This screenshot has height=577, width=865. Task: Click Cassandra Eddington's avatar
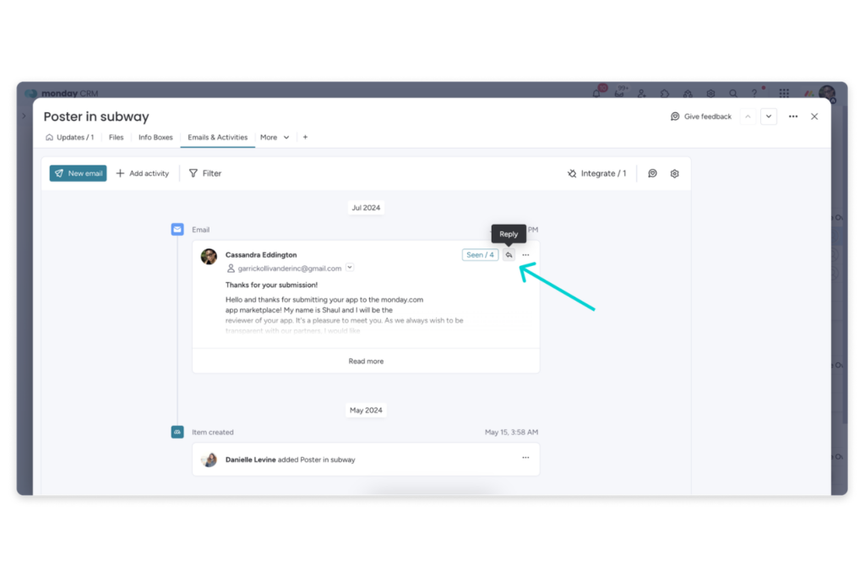coord(209,257)
